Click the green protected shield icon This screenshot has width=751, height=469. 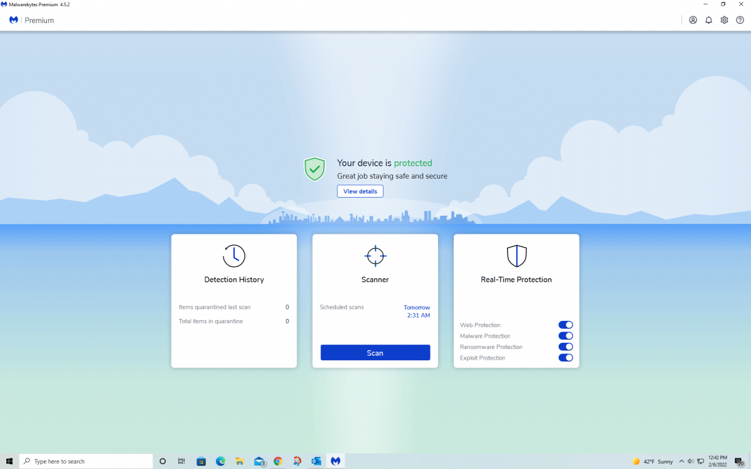click(315, 169)
